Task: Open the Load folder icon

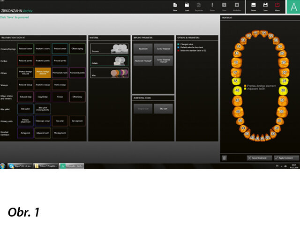Action: pos(187,6)
